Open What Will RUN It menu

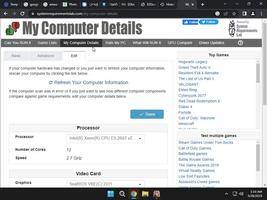(x=147, y=43)
